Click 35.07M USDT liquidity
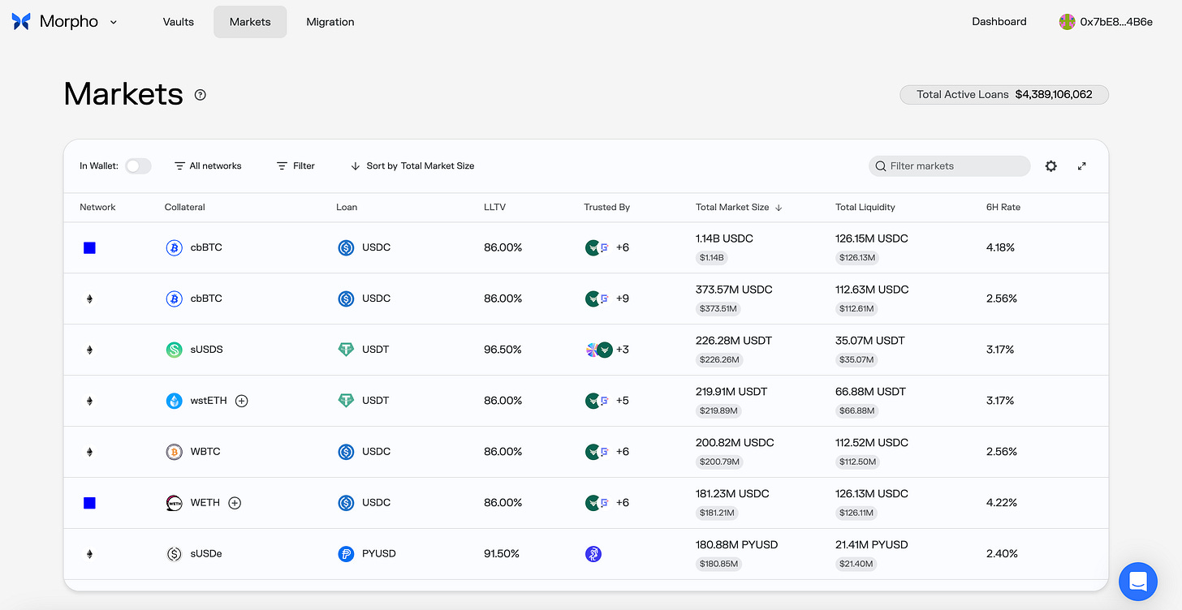This screenshot has width=1182, height=610. (870, 341)
